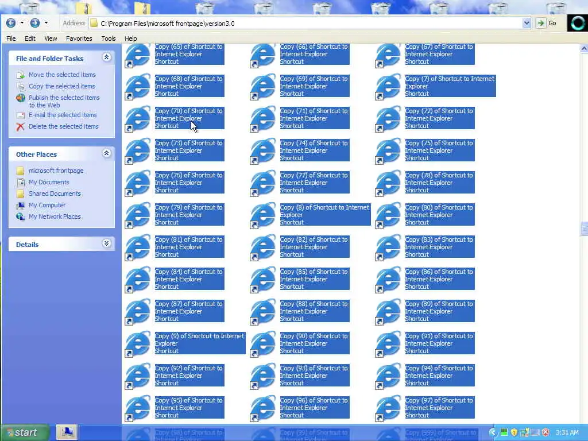Image resolution: width=588 pixels, height=441 pixels.
Task: Click the Copy (95) of Shortcut label
Action: [x=189, y=408]
